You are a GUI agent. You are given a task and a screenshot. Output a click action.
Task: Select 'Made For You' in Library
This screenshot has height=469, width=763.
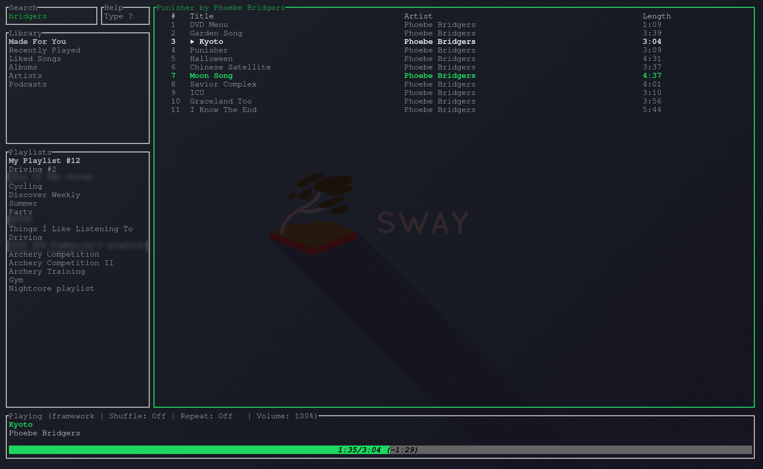(x=37, y=42)
